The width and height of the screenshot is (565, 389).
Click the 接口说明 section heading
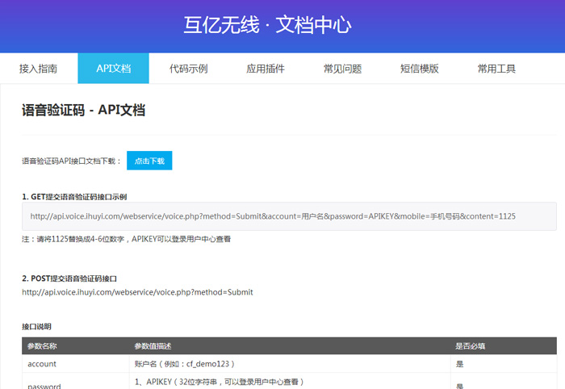(36, 326)
